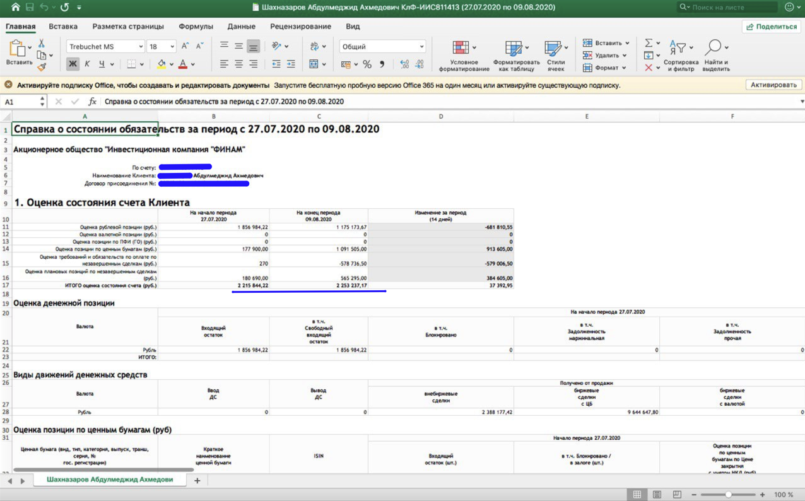This screenshot has height=501, width=805.
Task: Decrease font size with the smaller A icon
Action: click(199, 46)
